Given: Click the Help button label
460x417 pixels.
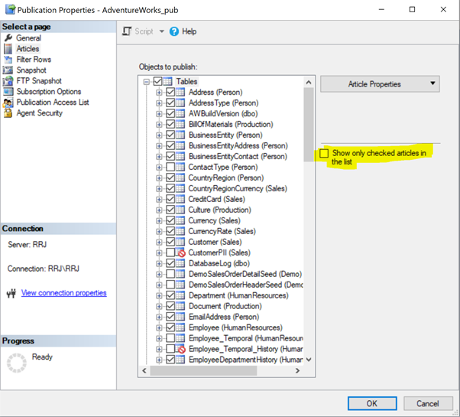Looking at the screenshot, I should (x=190, y=31).
